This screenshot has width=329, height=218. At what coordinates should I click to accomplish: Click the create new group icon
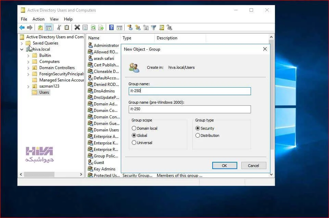[x=138, y=27]
